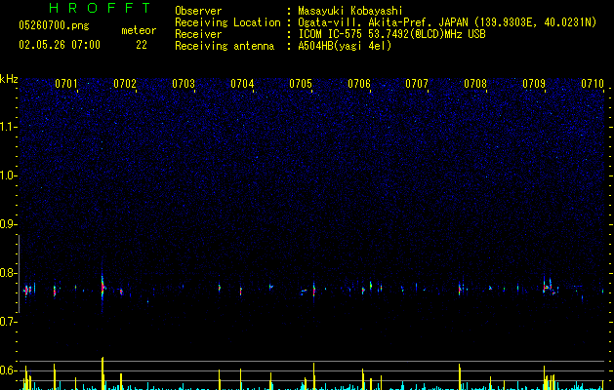Click the HROFFT title text
This screenshot has height=390, width=614.
click(100, 8)
